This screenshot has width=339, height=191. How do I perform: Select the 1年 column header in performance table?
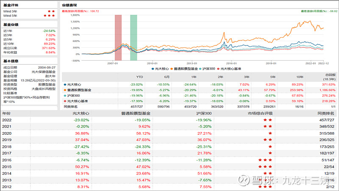click(x=194, y=77)
